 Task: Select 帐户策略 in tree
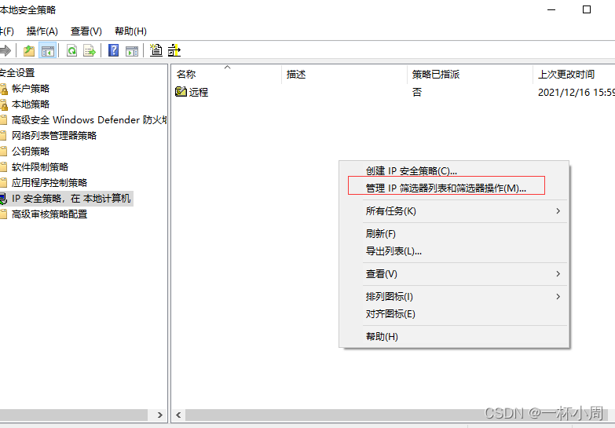point(31,89)
